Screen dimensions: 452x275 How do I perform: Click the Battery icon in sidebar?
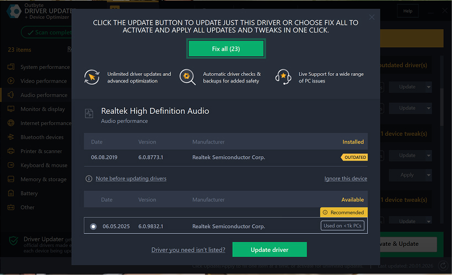point(10,194)
